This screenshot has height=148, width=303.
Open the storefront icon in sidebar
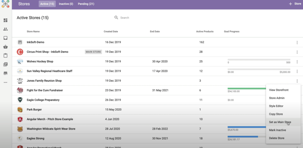pos(5,73)
